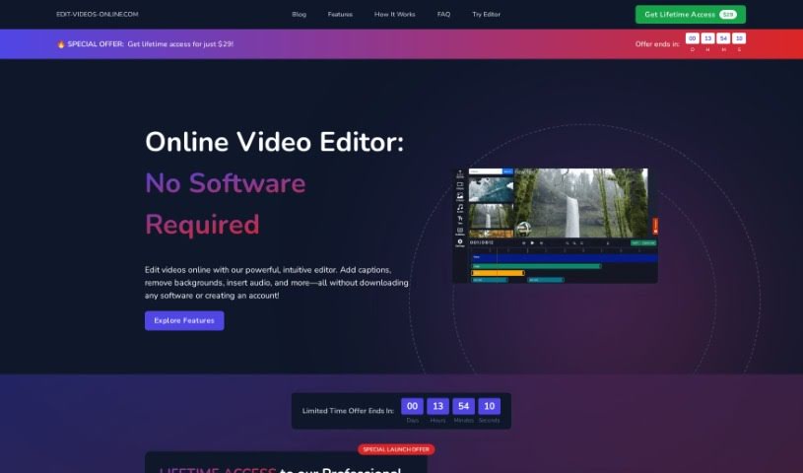Go to the Features section

click(340, 15)
